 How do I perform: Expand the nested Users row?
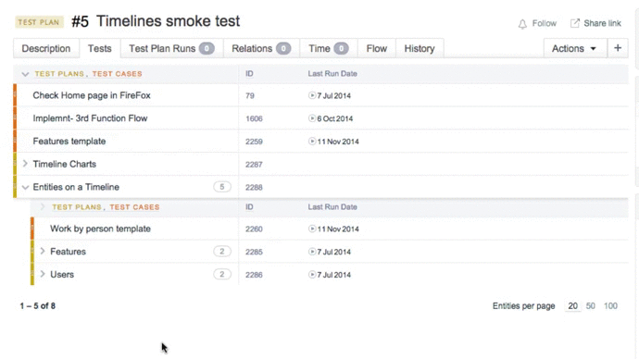point(43,274)
